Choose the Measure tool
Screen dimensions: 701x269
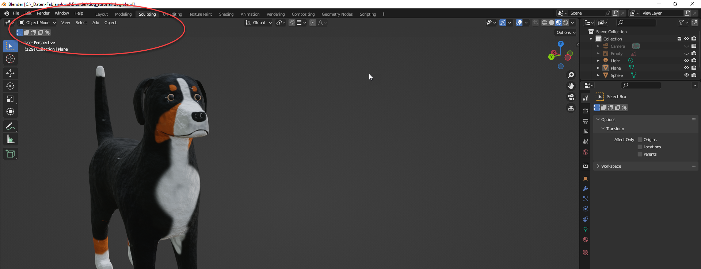10,139
